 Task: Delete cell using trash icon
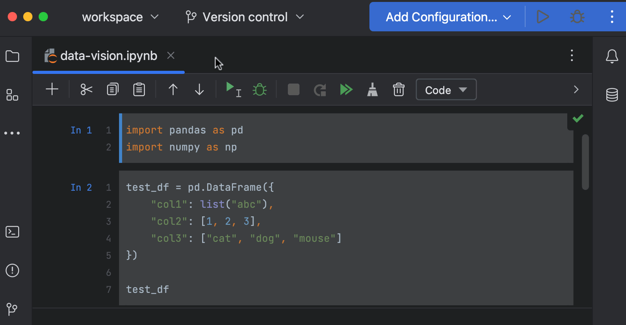click(398, 89)
